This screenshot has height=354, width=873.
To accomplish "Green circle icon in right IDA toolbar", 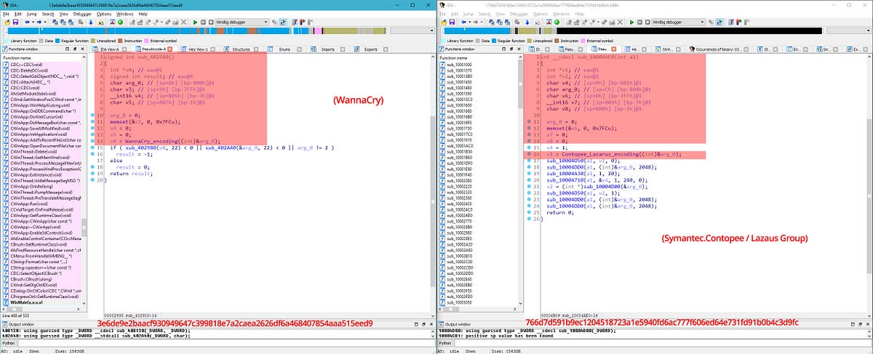I will point(557,23).
